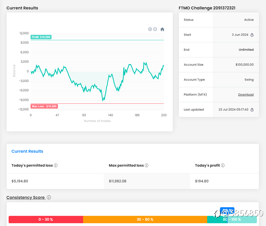
Task: Zoom in on the balance chart
Action: (x=150, y=29)
